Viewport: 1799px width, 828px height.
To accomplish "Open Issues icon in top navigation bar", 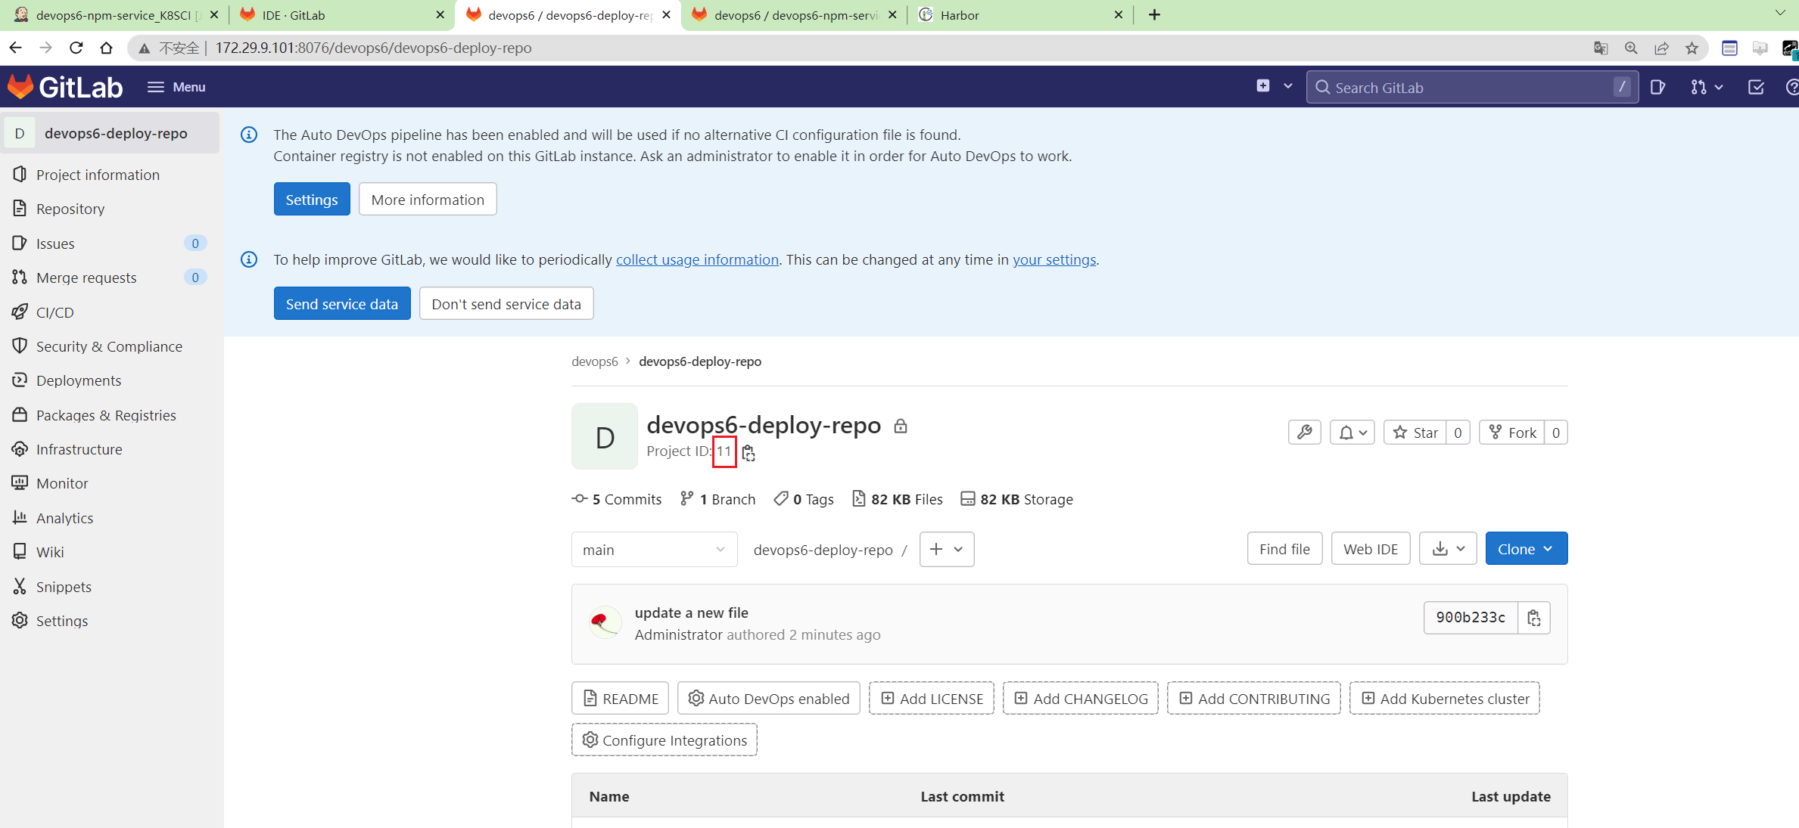I will pyautogui.click(x=1657, y=87).
